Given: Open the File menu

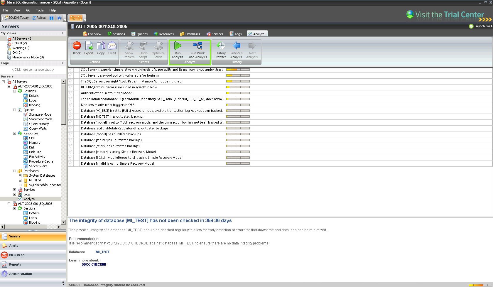Looking at the screenshot, I should [5, 10].
